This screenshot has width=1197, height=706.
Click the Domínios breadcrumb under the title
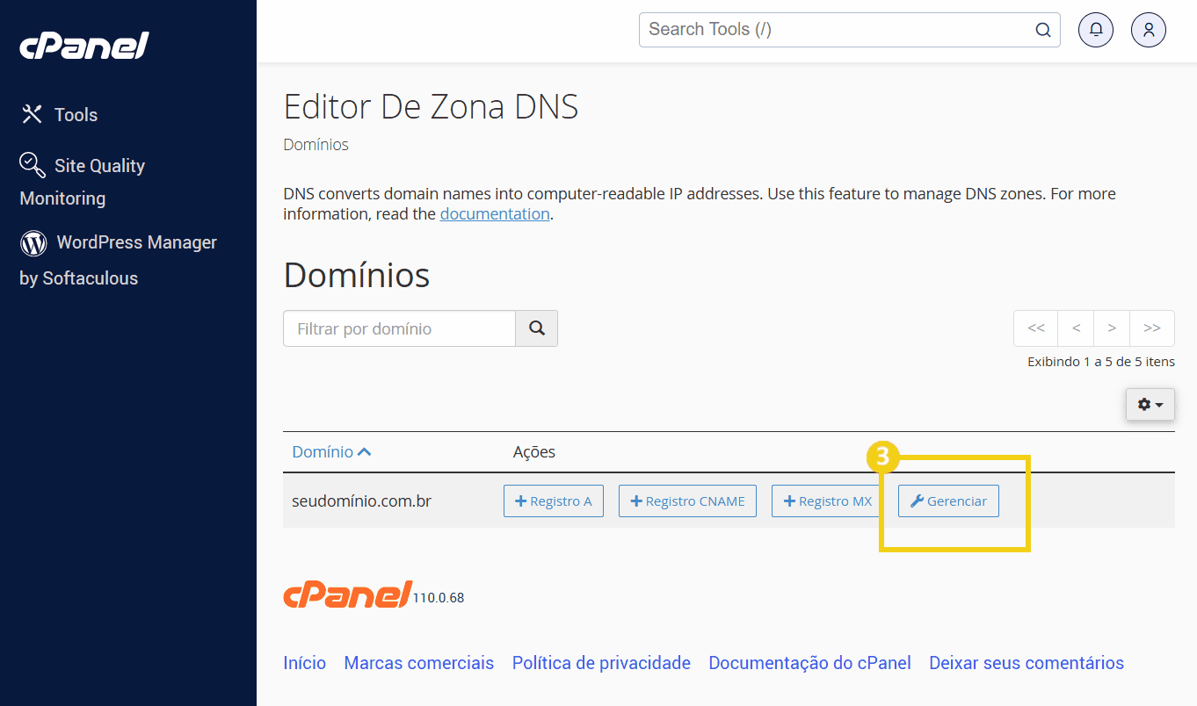(x=316, y=145)
